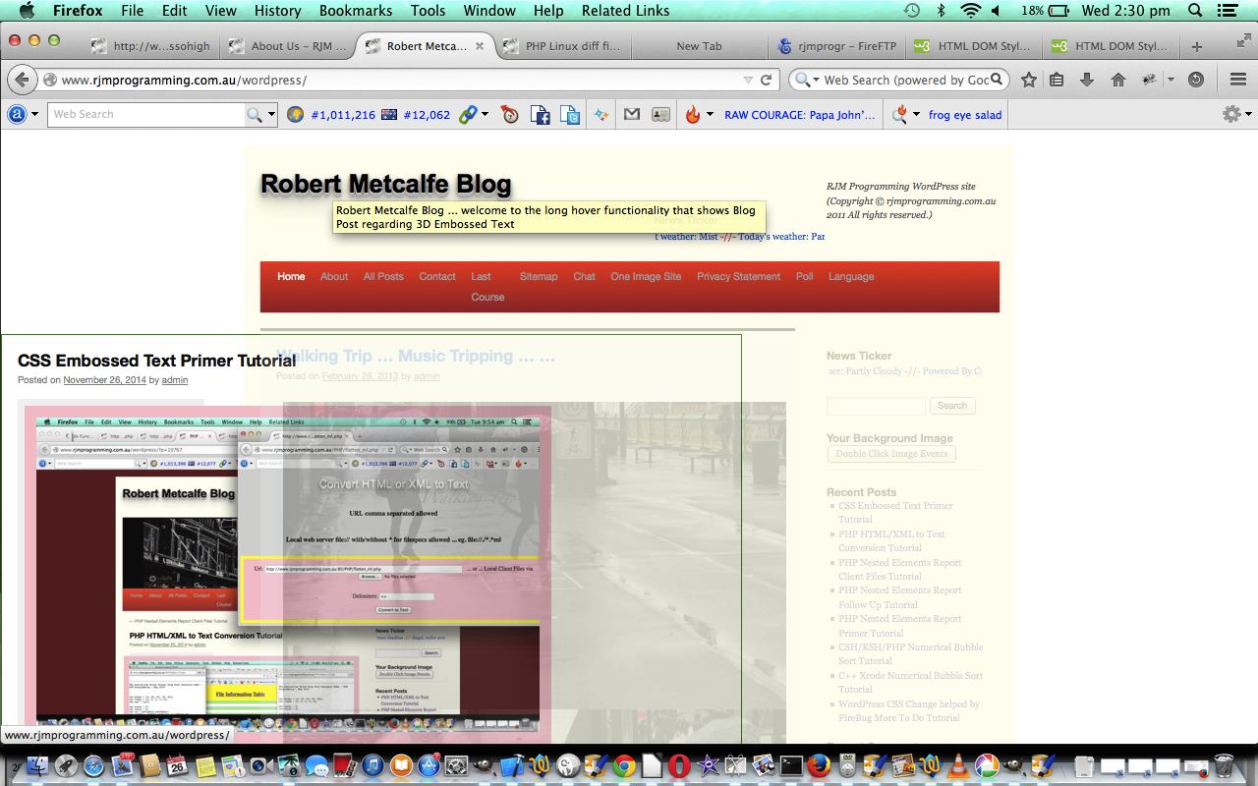
Task: Open URL bar history dropdown arrow
Action: pos(748,80)
